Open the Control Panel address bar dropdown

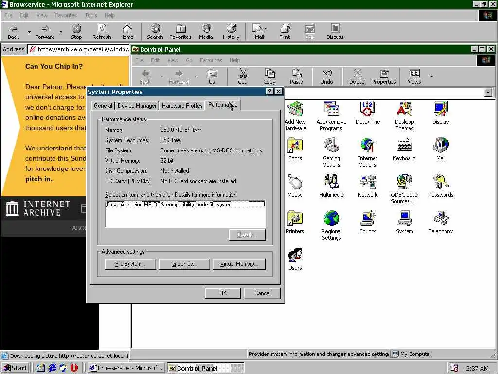[488, 93]
